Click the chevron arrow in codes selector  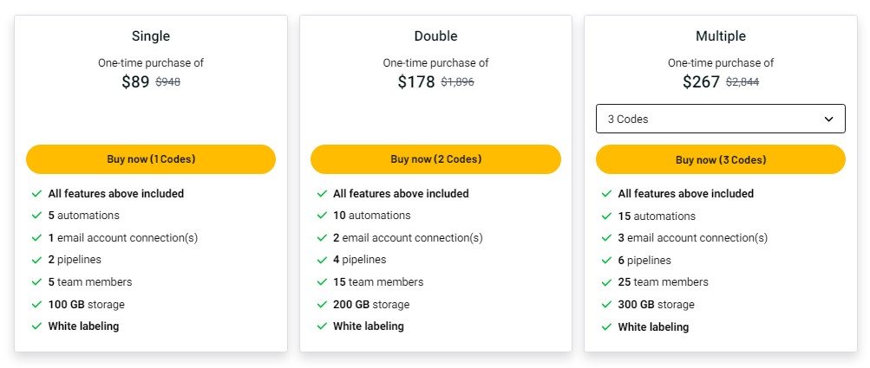pos(828,119)
